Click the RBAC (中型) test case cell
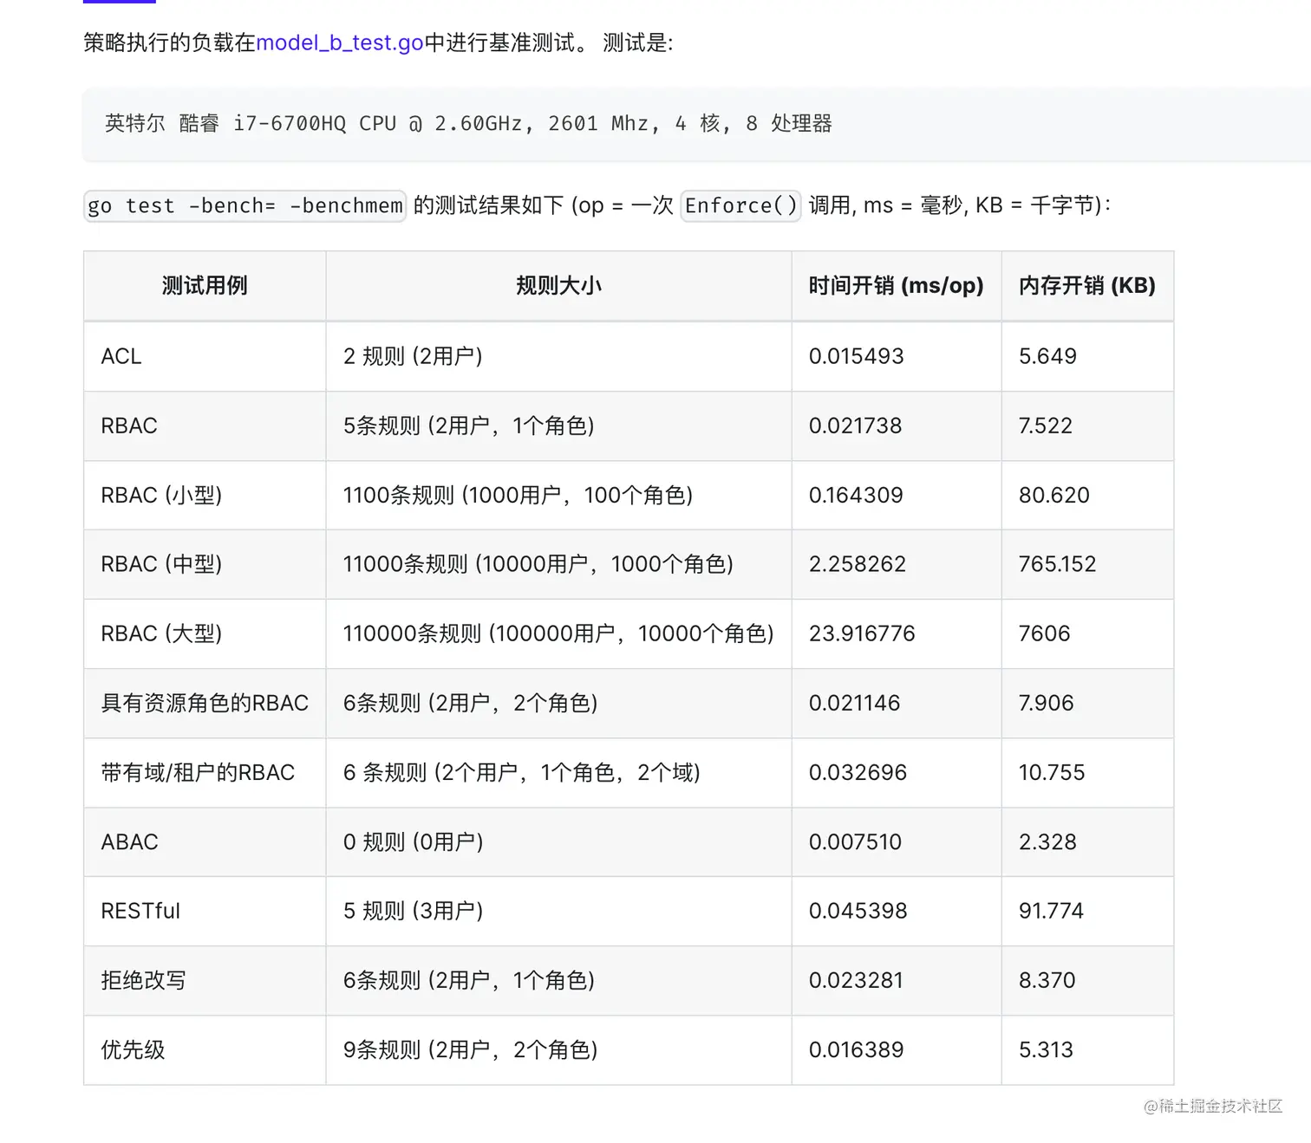 click(205, 564)
